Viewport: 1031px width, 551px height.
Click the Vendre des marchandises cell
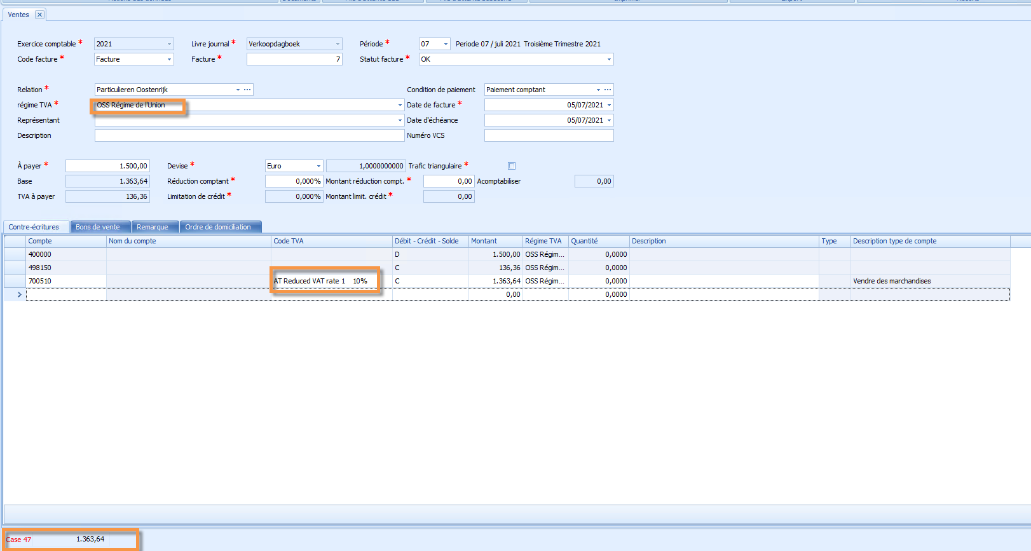(930, 281)
